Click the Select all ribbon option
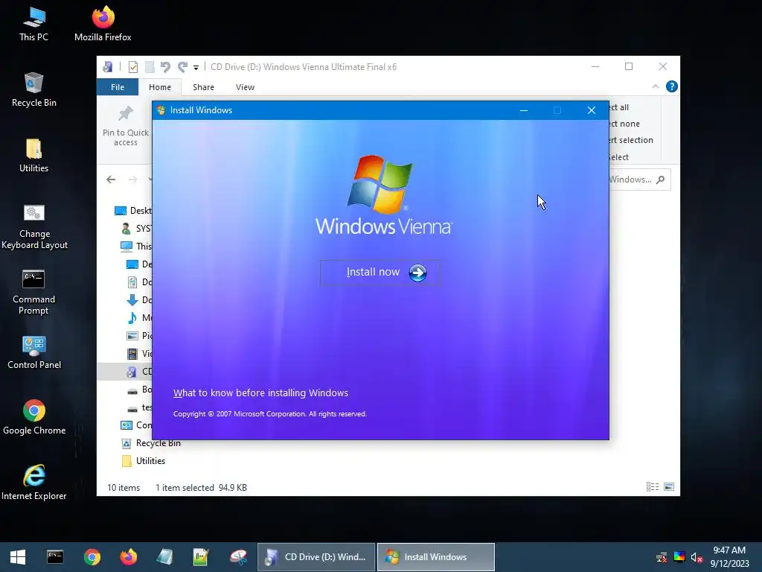The width and height of the screenshot is (762, 572). pos(619,107)
